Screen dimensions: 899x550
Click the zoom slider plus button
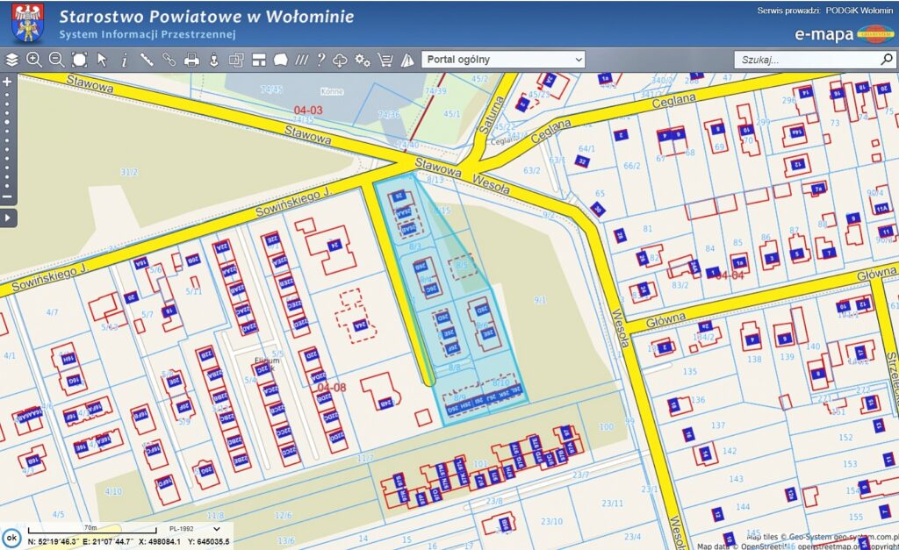(x=7, y=82)
